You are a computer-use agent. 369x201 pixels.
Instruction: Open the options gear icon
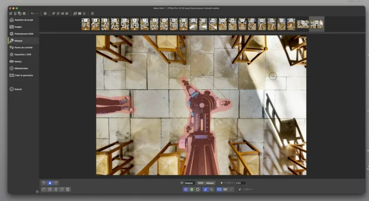point(45,14)
